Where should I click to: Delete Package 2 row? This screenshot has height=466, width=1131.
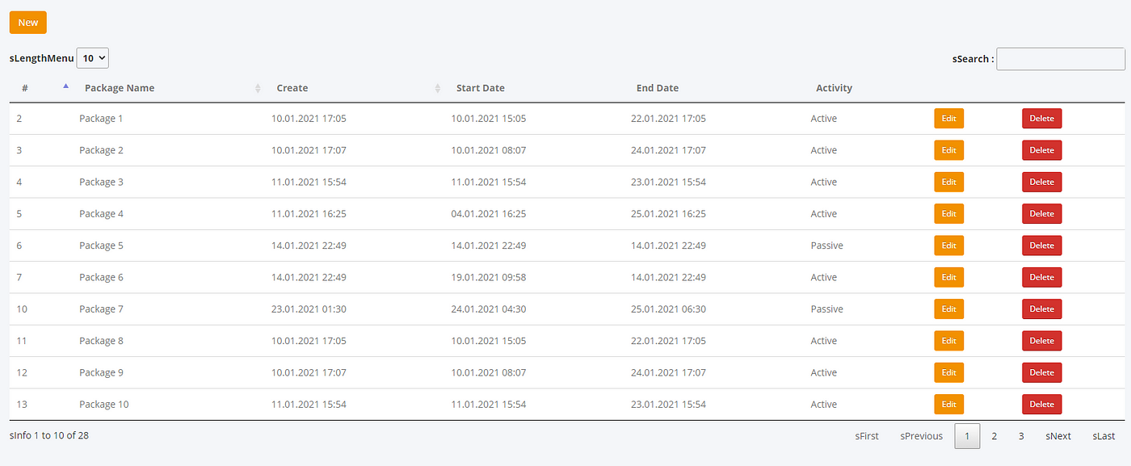(1042, 150)
